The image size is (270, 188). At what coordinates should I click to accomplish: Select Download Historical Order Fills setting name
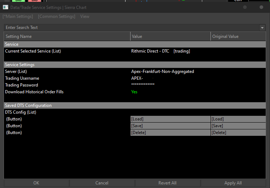(34, 92)
